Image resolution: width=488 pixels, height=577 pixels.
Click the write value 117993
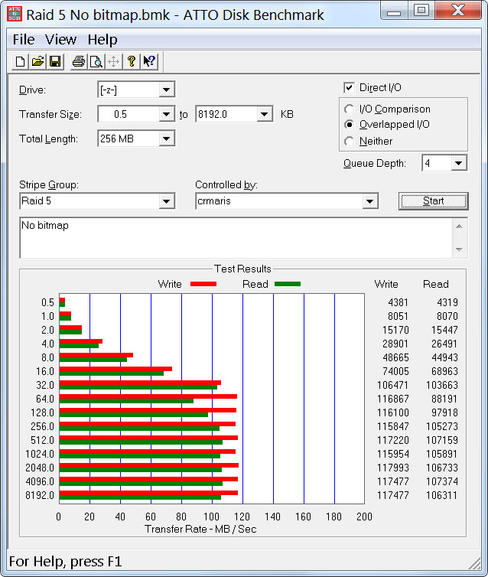point(392,468)
